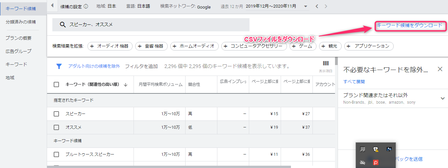
Task: Click the keyword search field with スピーカー、オススメ
Action: (x=151, y=25)
